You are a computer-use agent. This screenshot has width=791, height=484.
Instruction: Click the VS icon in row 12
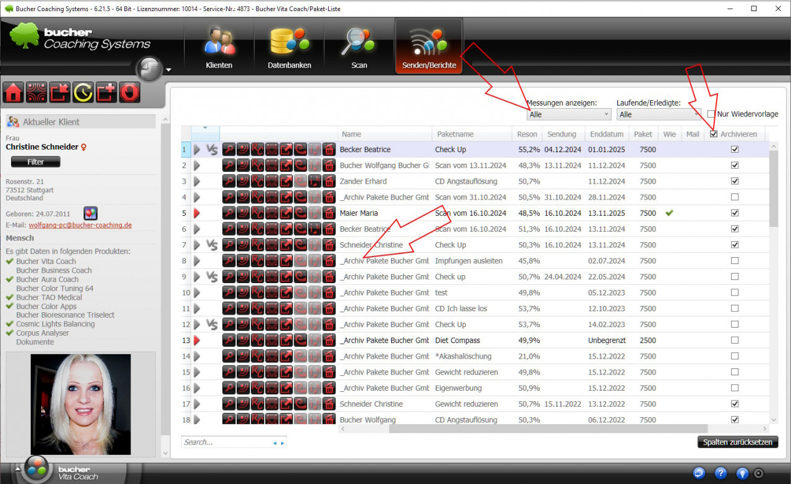pyautogui.click(x=212, y=325)
